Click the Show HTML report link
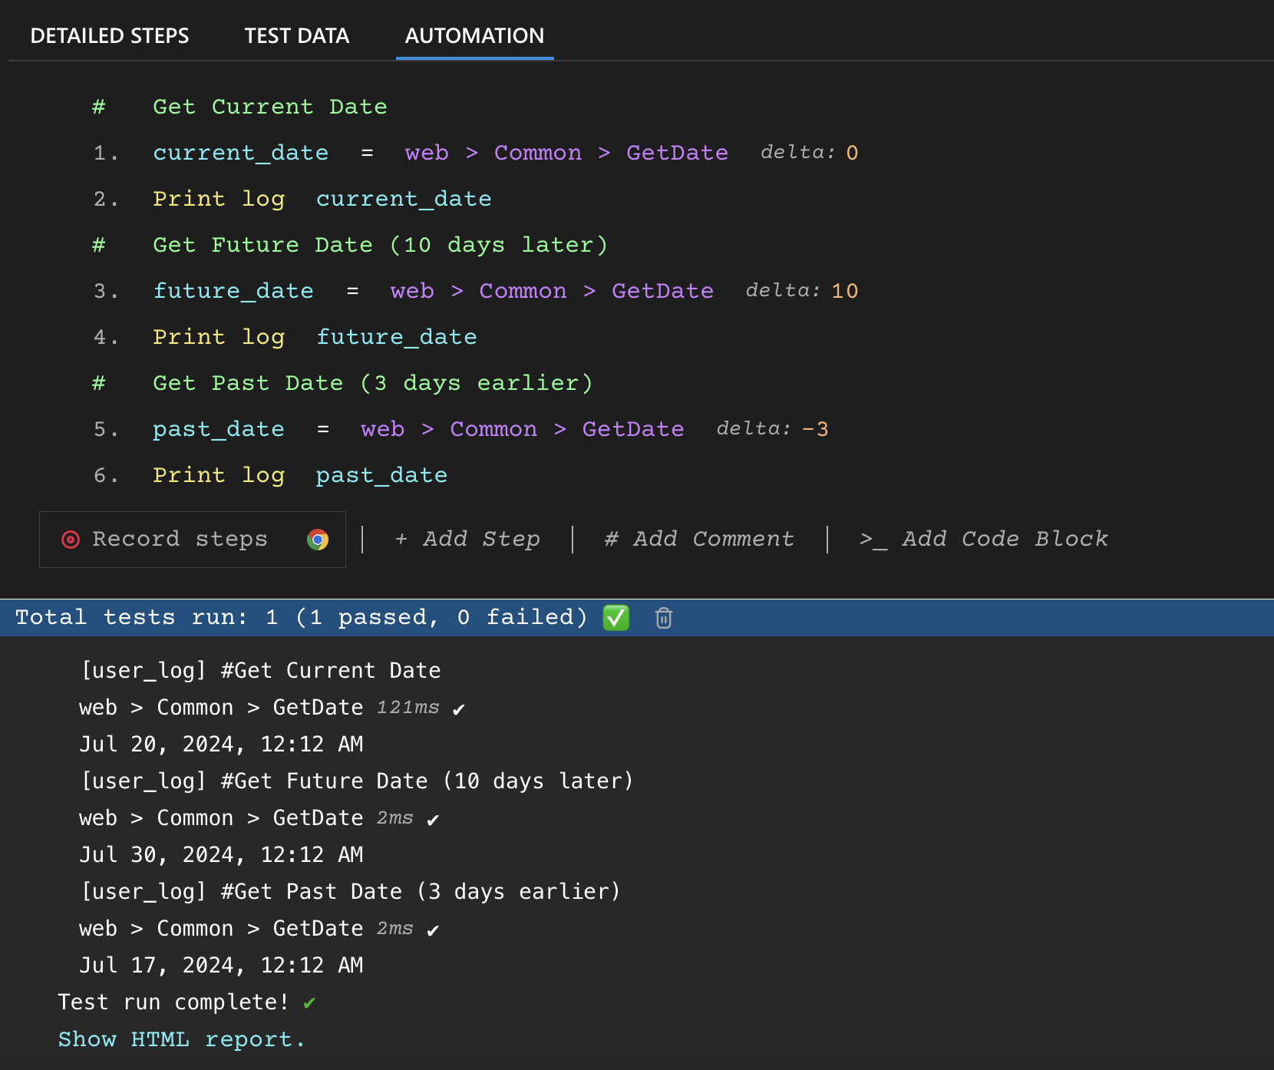 tap(181, 1039)
